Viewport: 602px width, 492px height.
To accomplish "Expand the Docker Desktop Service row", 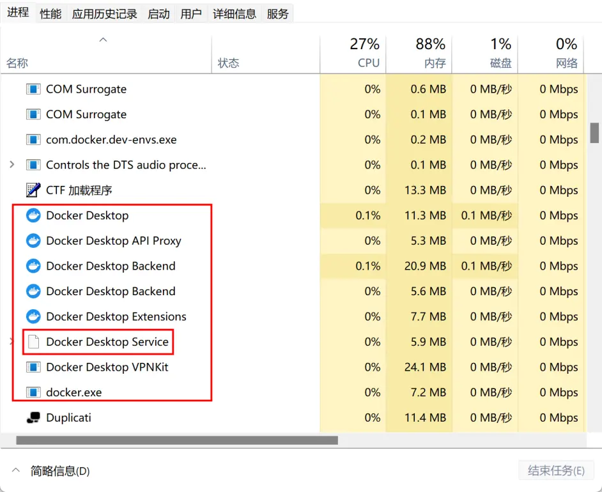I will click(11, 342).
